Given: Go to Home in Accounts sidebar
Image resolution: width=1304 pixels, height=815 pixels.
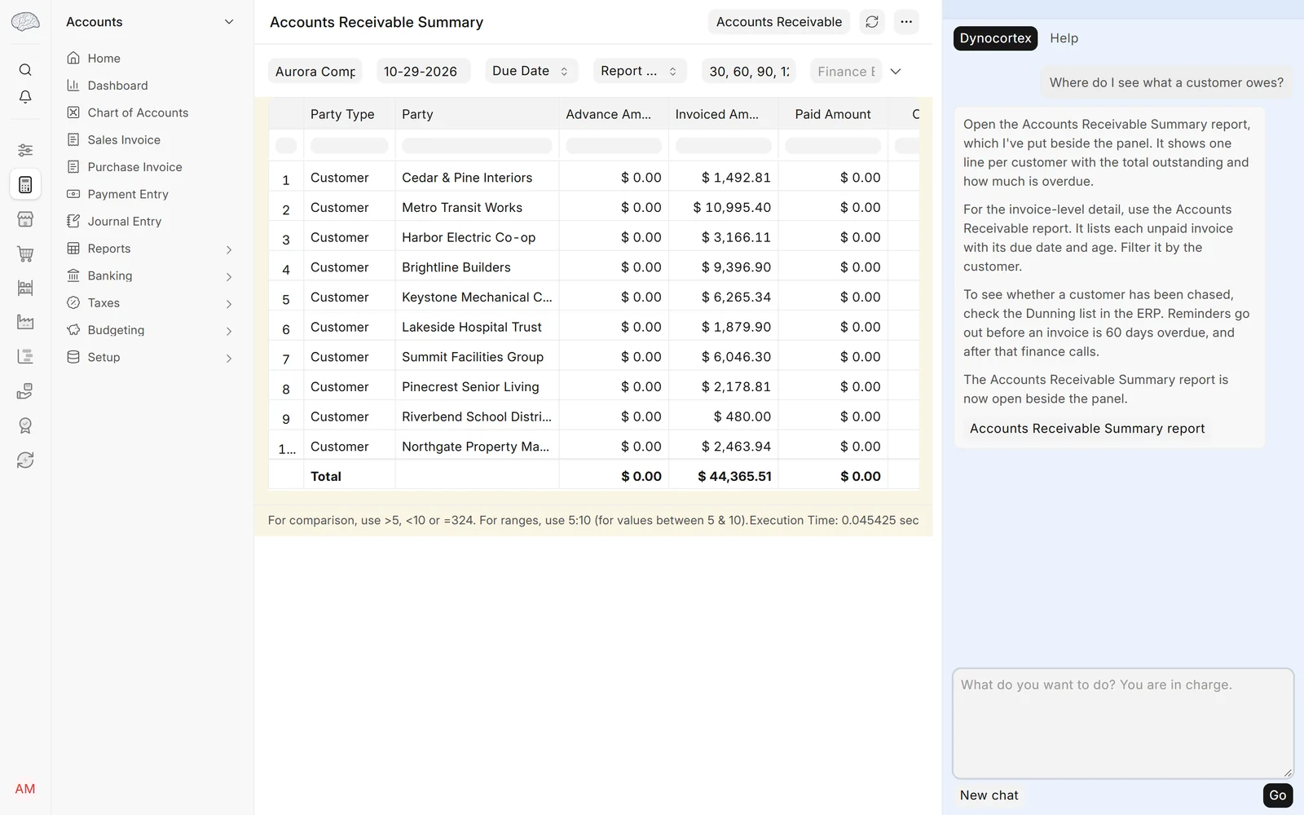Looking at the screenshot, I should (x=104, y=58).
